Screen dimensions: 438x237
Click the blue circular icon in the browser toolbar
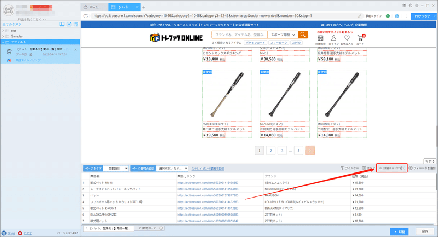click(396, 16)
